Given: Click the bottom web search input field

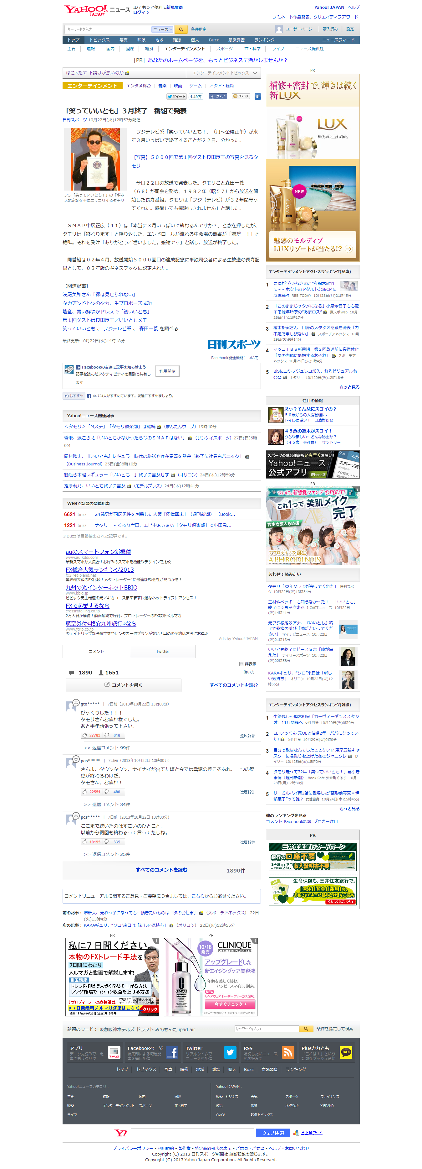Looking at the screenshot, I should (192, 1133).
